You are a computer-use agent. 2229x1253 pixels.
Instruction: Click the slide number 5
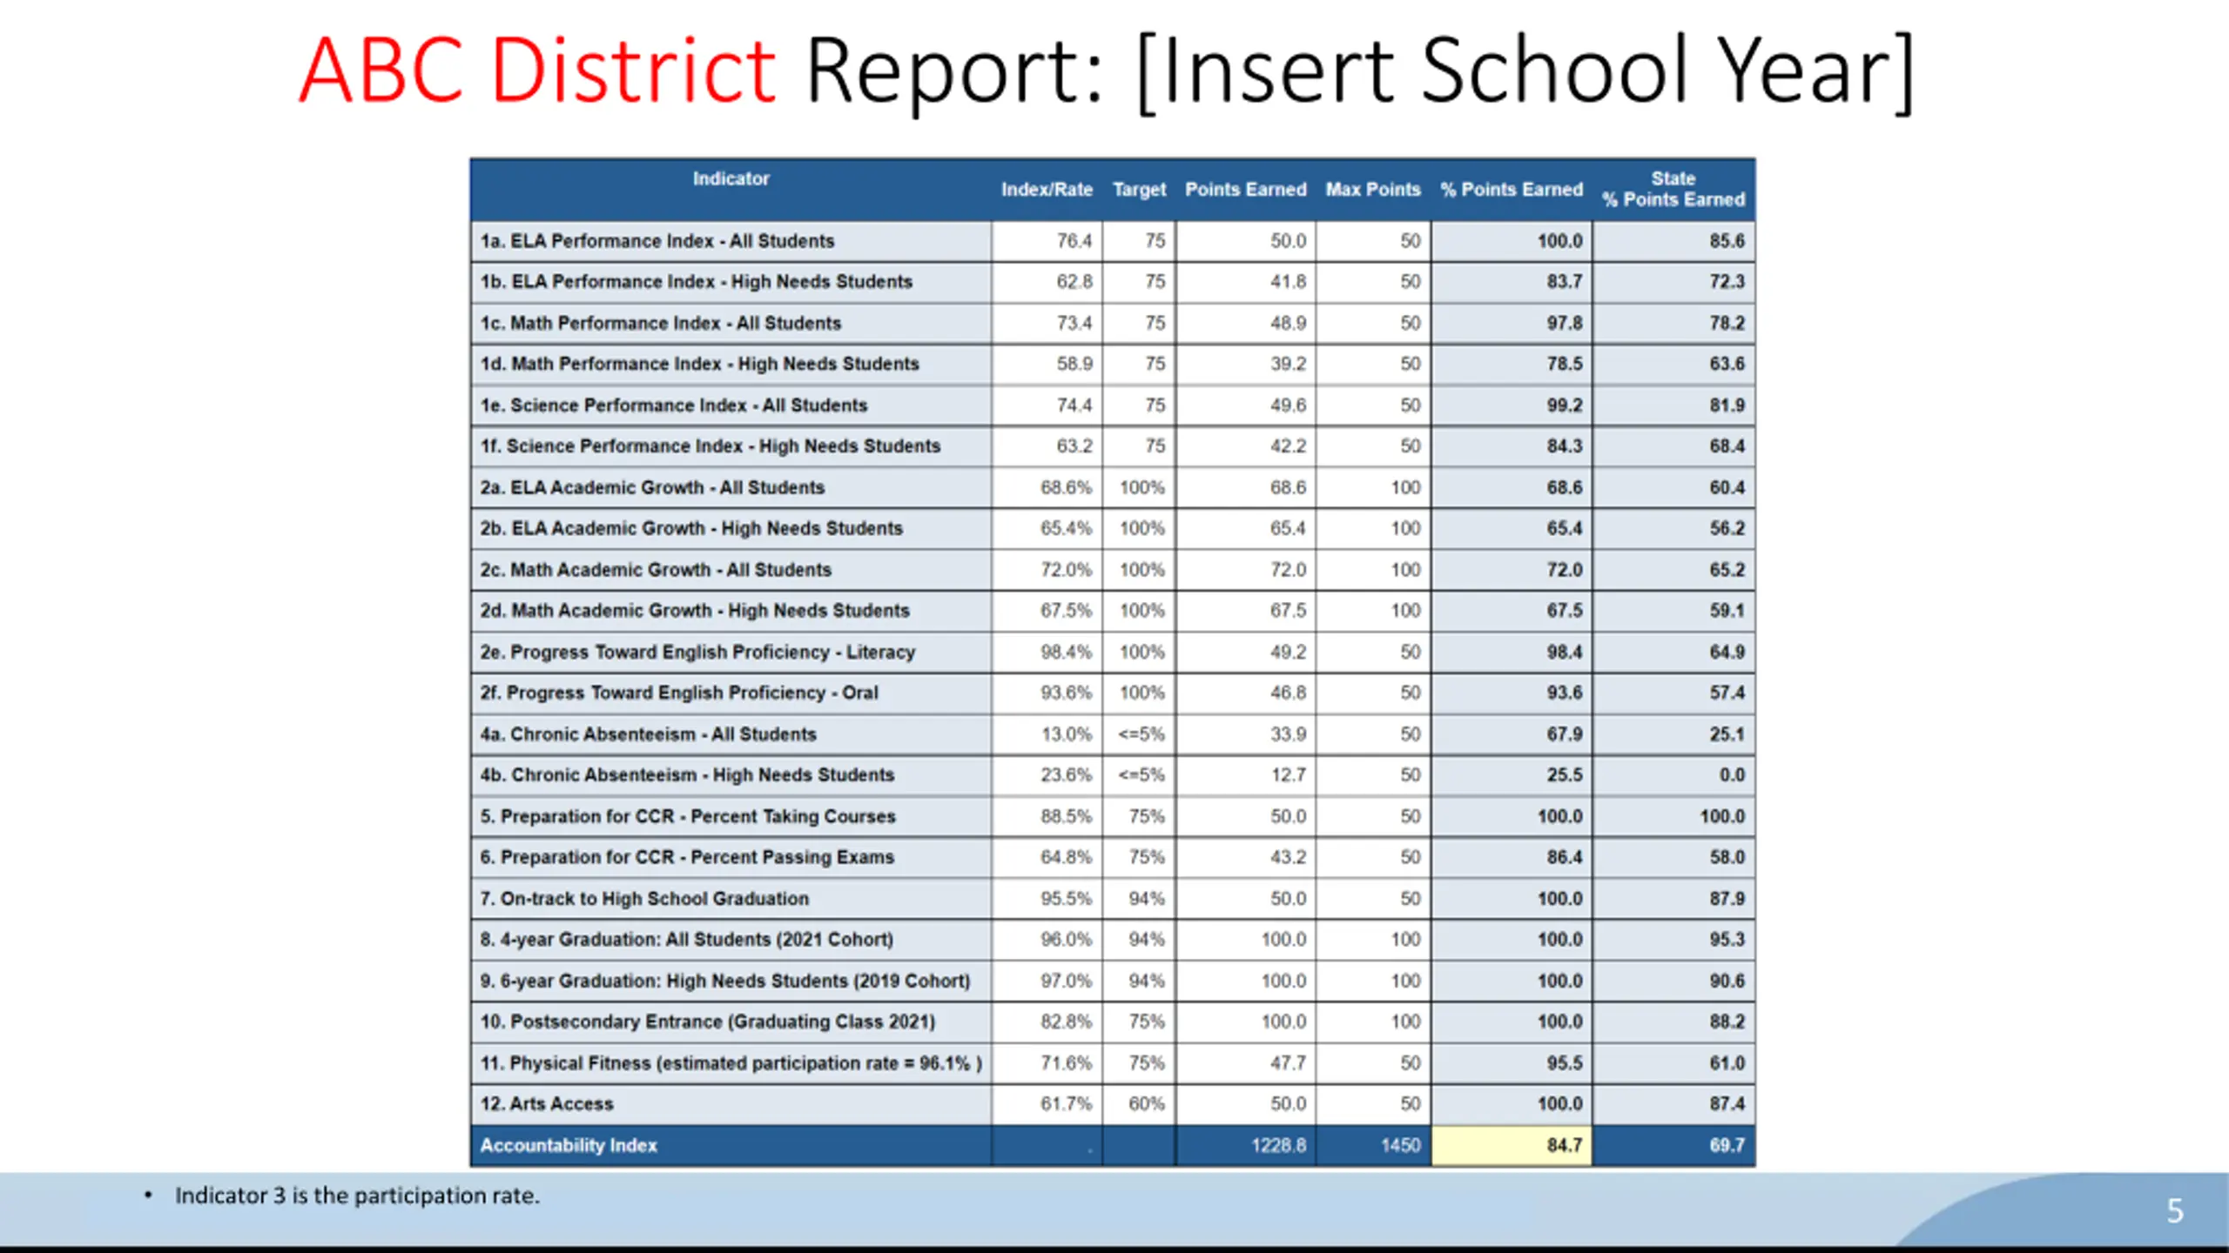click(2174, 1210)
